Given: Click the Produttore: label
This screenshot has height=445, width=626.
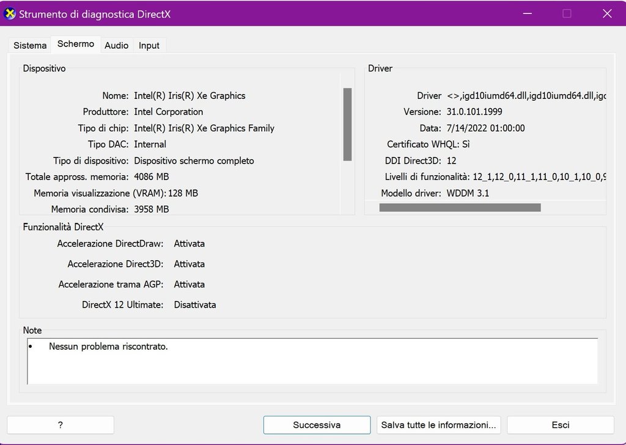Looking at the screenshot, I should click(106, 112).
